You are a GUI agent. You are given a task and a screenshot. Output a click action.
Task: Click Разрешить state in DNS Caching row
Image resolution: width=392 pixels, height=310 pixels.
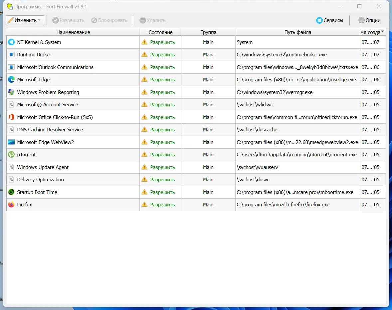click(162, 129)
